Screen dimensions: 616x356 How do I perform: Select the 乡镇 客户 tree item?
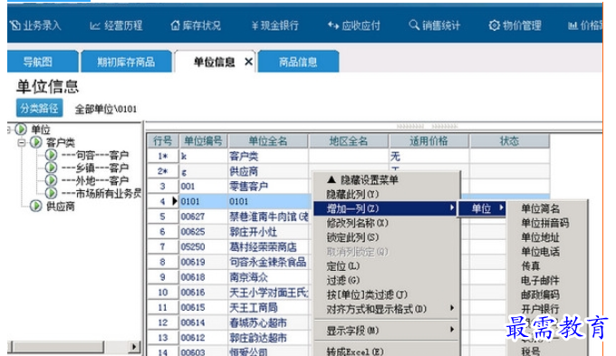click(x=95, y=168)
